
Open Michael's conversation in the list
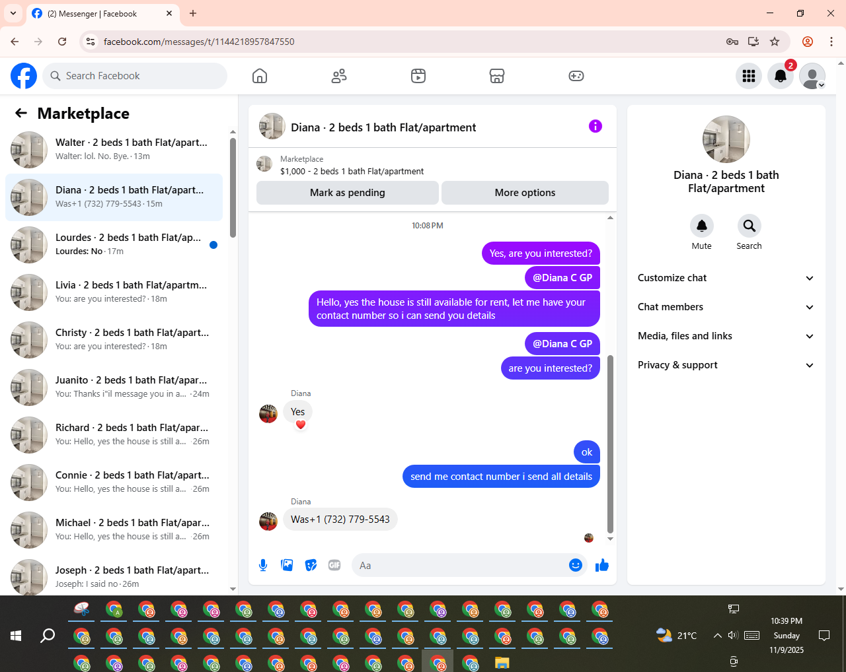pyautogui.click(x=114, y=530)
